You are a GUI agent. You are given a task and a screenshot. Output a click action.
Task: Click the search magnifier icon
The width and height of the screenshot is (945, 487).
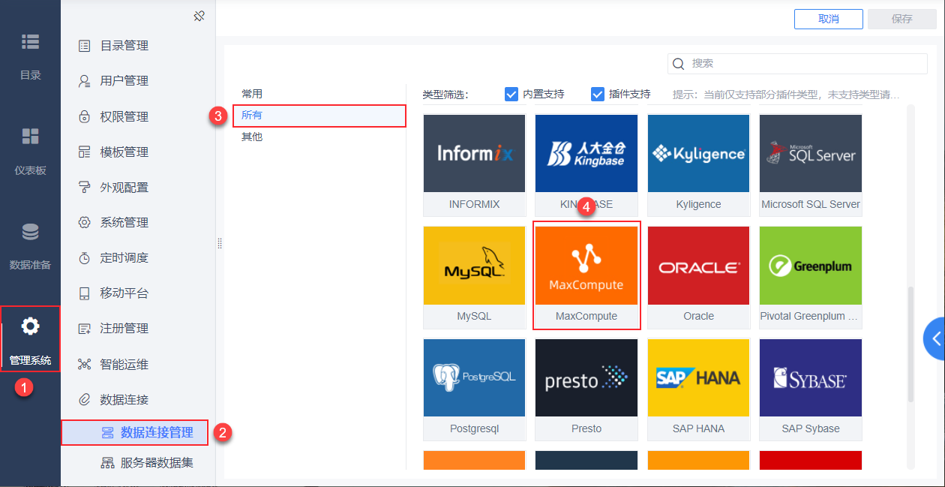tap(679, 64)
